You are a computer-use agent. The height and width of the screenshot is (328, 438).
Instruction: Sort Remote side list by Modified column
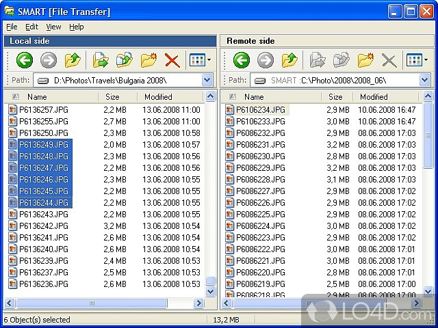coord(385,97)
